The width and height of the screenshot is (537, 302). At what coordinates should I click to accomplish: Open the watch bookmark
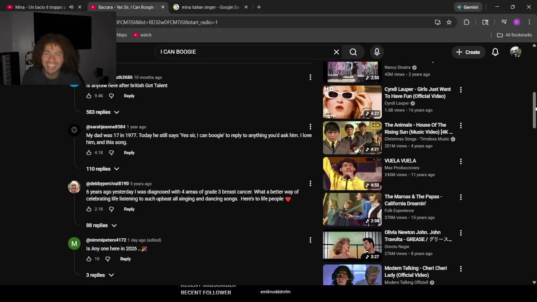pos(142,35)
